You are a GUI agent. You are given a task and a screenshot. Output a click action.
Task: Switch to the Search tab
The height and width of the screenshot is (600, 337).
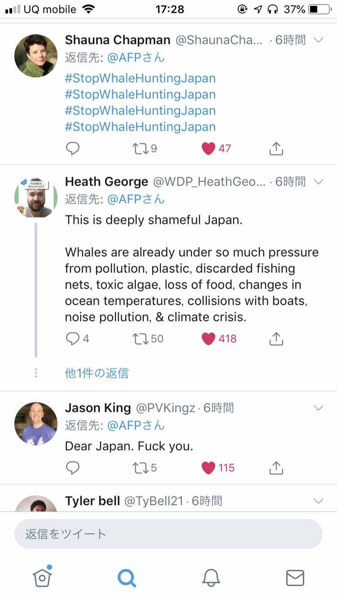[x=127, y=578]
